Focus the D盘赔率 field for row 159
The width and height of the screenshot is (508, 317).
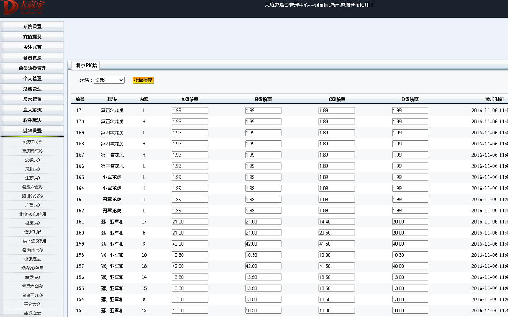click(x=410, y=244)
